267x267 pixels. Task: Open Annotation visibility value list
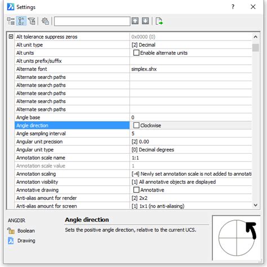point(190,182)
